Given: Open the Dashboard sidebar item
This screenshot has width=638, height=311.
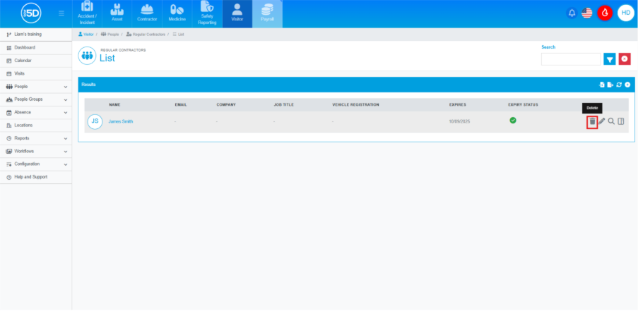Looking at the screenshot, I should pos(25,48).
